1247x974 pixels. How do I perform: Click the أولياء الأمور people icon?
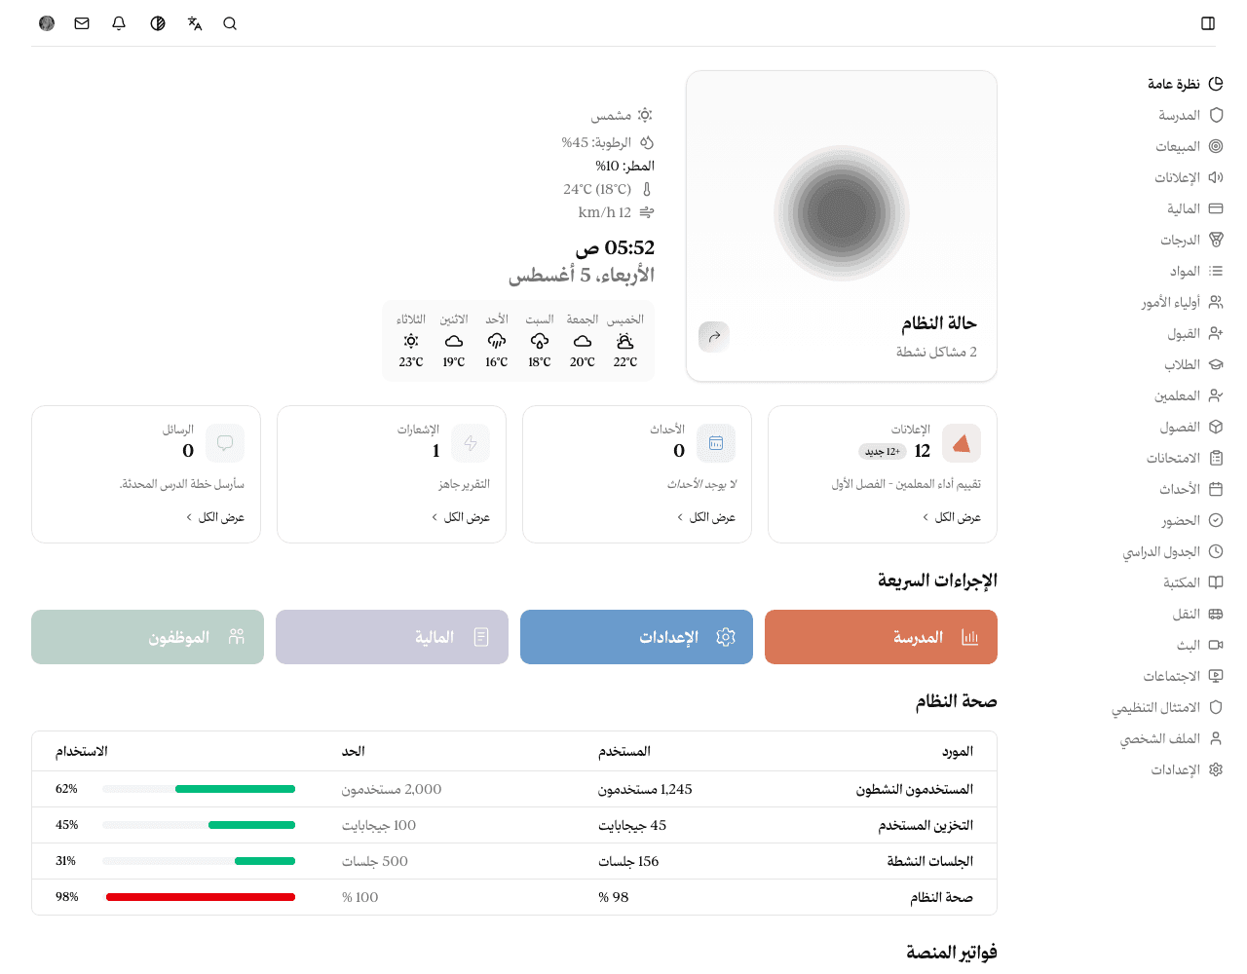pos(1216,302)
